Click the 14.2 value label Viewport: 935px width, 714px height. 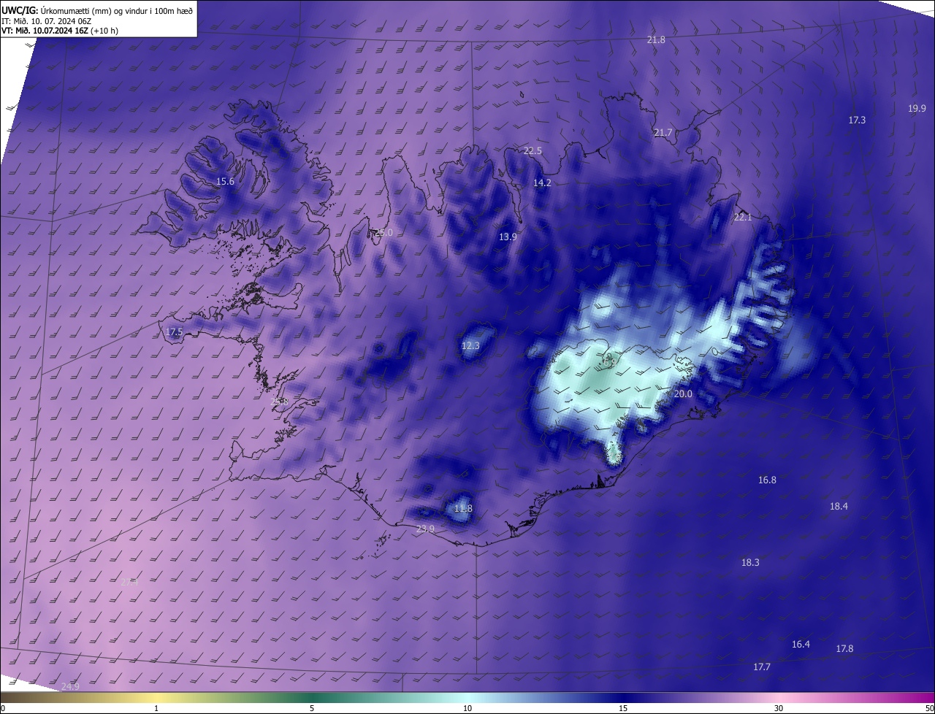(x=542, y=183)
